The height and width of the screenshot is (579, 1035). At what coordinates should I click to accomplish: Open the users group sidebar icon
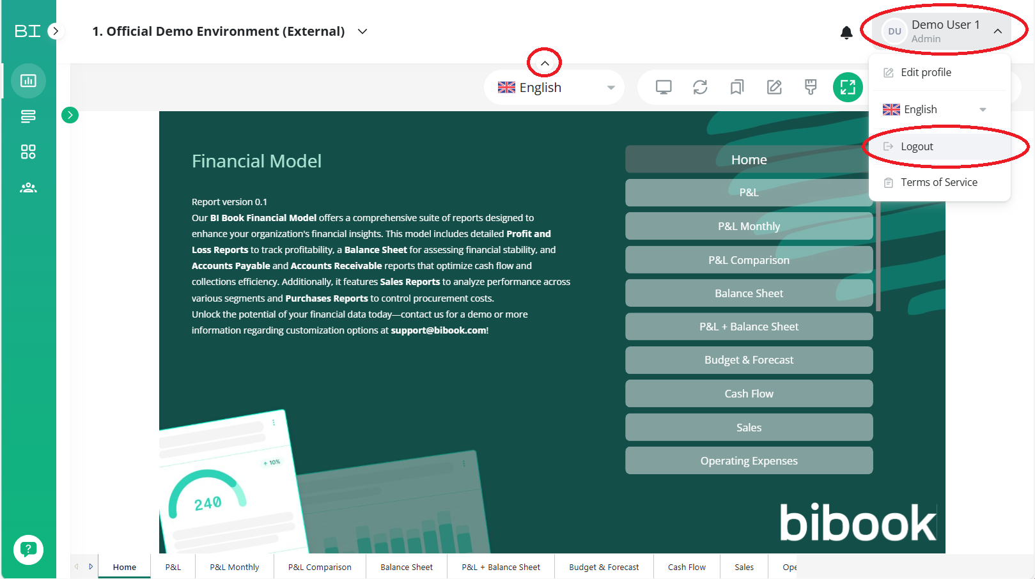[x=28, y=188]
